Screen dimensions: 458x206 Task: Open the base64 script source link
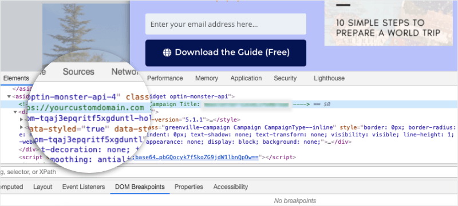(x=194, y=157)
